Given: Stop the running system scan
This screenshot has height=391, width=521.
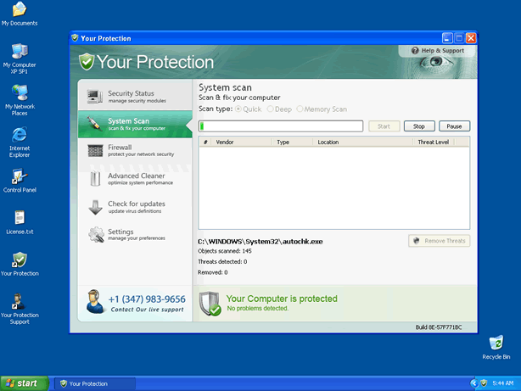Looking at the screenshot, I should point(418,126).
